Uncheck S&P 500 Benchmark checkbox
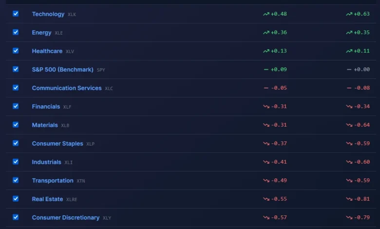The height and width of the screenshot is (229, 380). coord(16,69)
